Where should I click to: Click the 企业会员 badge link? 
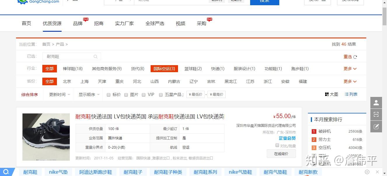click(287, 138)
